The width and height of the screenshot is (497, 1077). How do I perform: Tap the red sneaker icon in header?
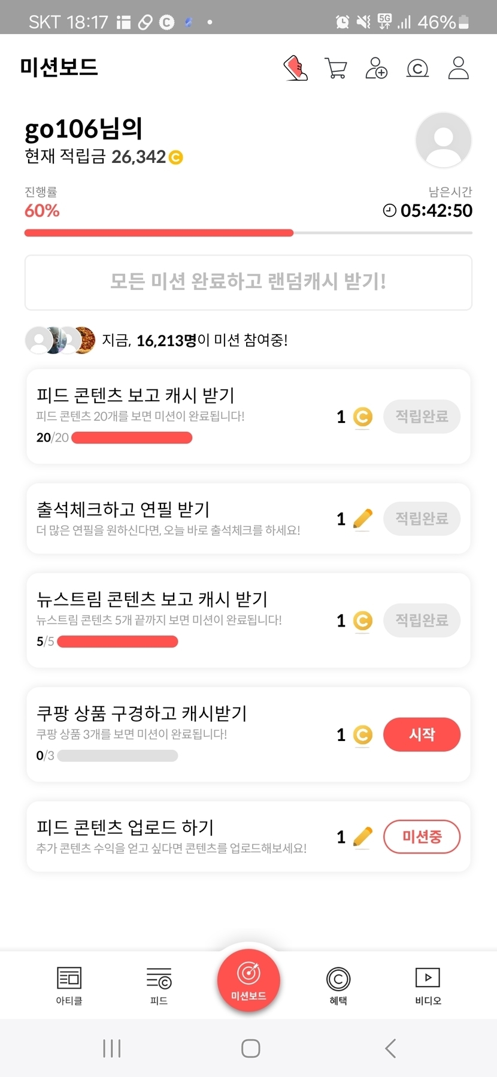coord(295,68)
